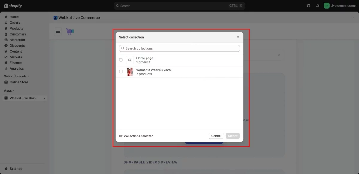Expand the Apps section
Viewport: 359px width, 174px height.
[9, 91]
